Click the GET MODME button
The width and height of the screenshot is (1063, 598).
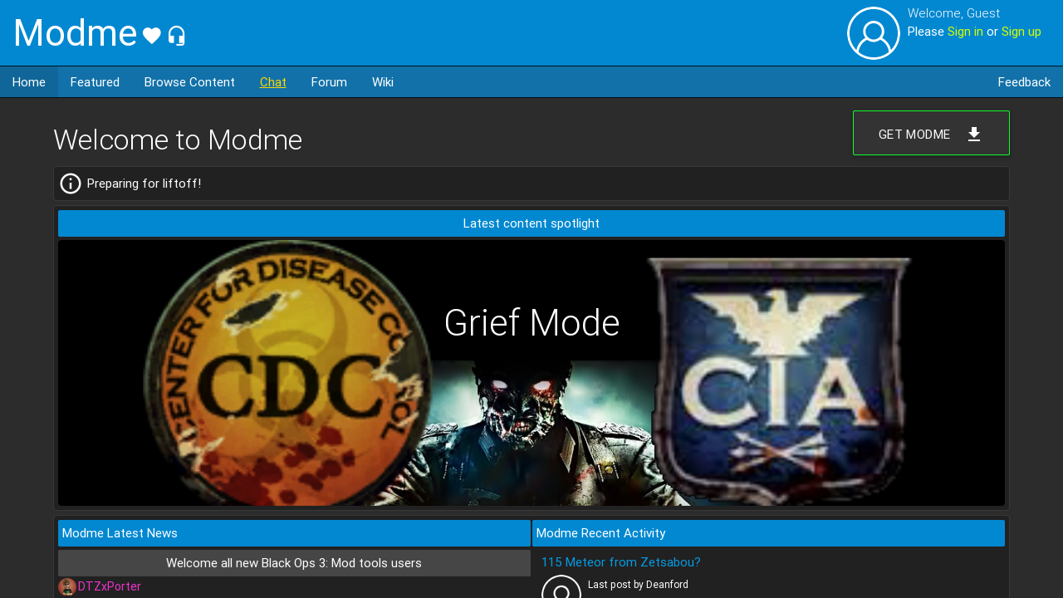point(931,133)
